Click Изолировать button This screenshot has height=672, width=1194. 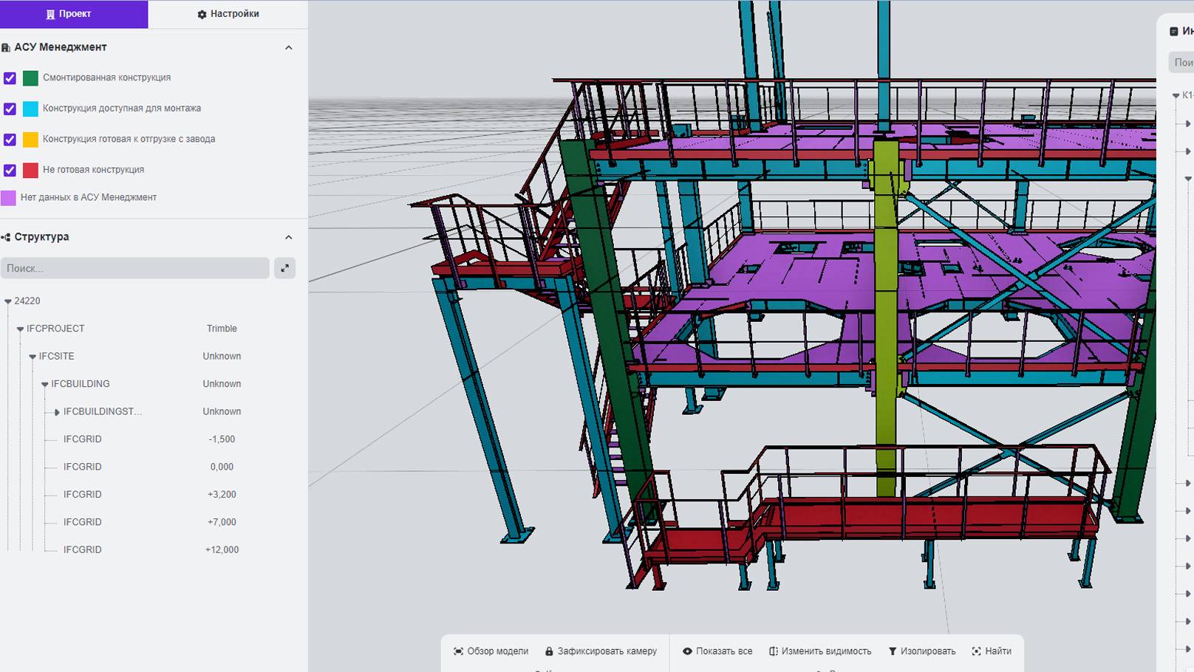pyautogui.click(x=921, y=651)
